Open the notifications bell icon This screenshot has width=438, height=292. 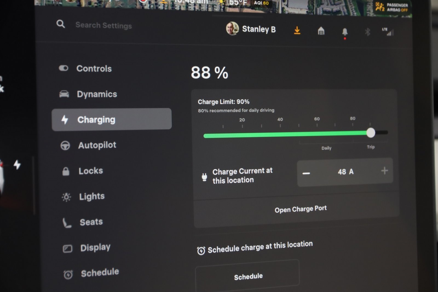click(x=345, y=31)
